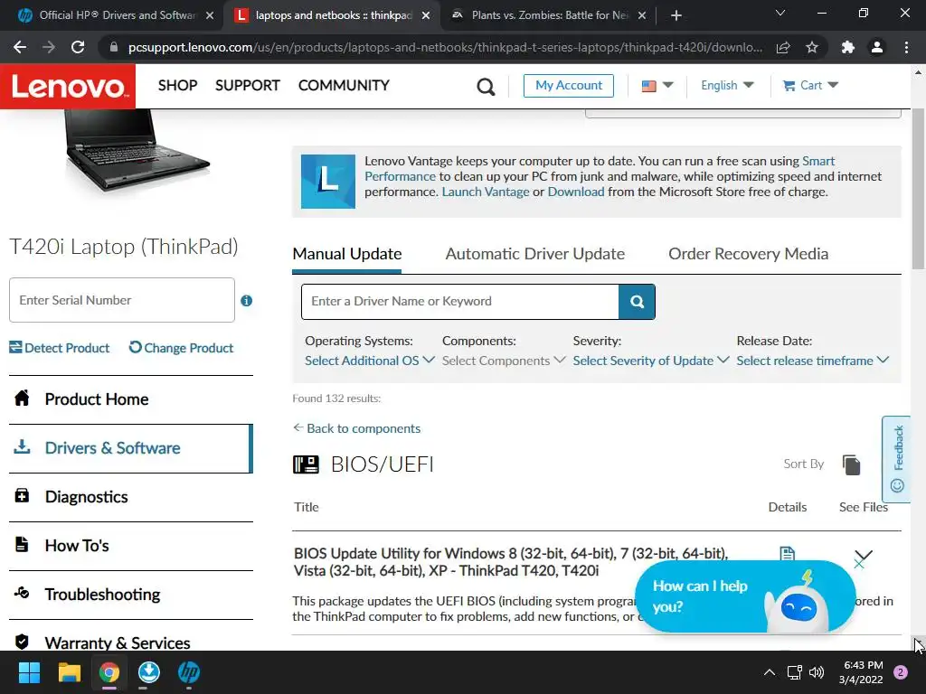Collapse the BIOS Update Utility files chevron
The image size is (926, 694).
click(864, 556)
